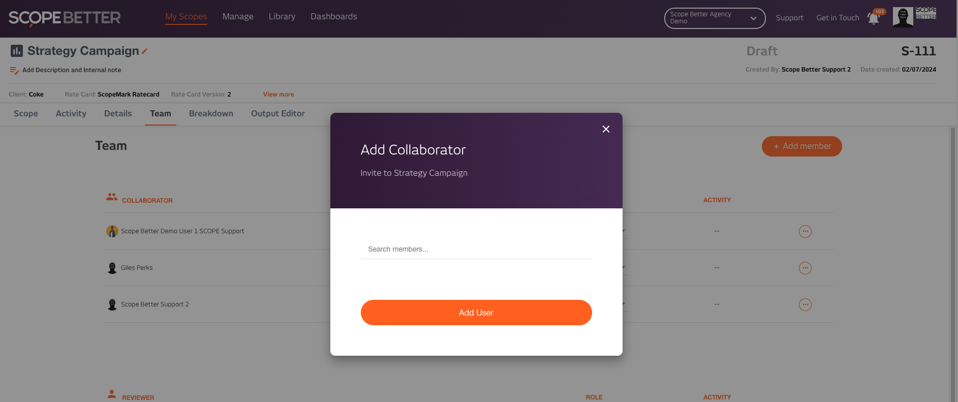This screenshot has height=402, width=958.
Task: Click the user profile avatar in header
Action: click(x=903, y=17)
